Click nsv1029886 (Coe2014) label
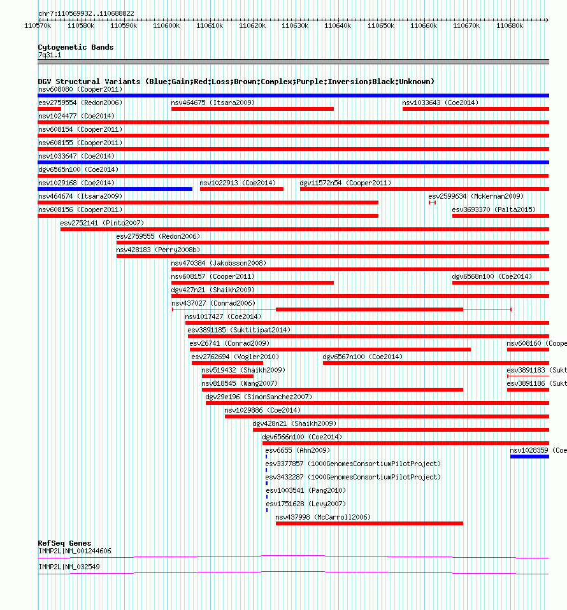The image size is (567, 610). click(262, 410)
